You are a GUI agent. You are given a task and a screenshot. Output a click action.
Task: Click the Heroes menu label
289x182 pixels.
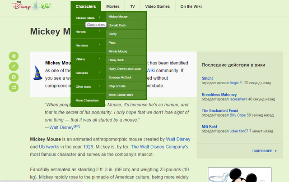pyautogui.click(x=80, y=32)
